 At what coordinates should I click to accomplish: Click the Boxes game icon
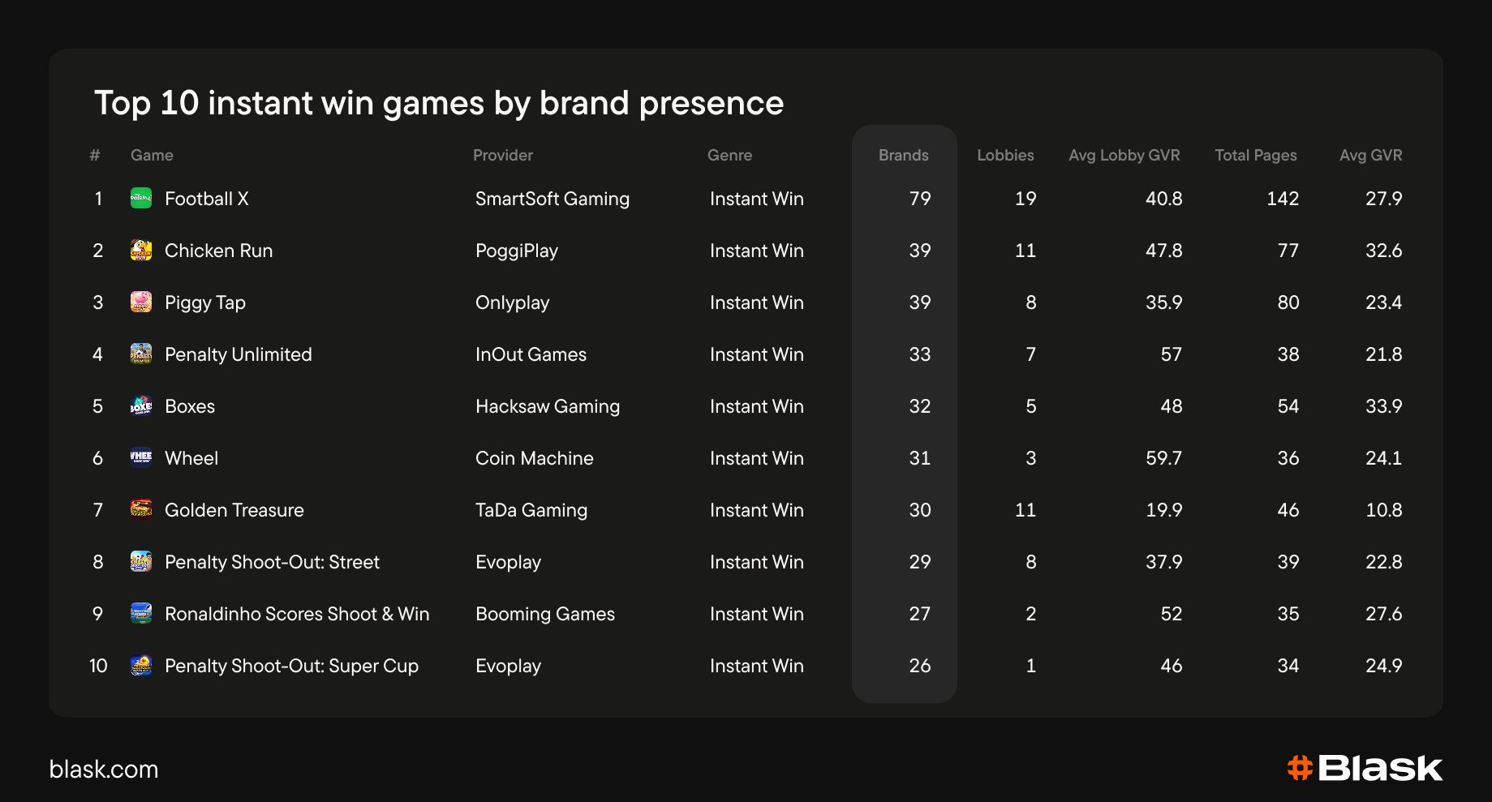click(141, 405)
